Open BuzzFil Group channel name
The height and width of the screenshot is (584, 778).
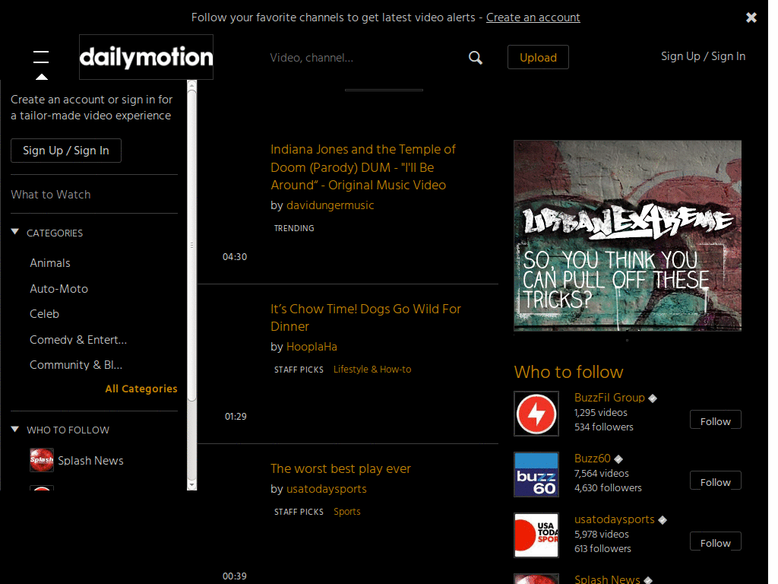coord(609,398)
